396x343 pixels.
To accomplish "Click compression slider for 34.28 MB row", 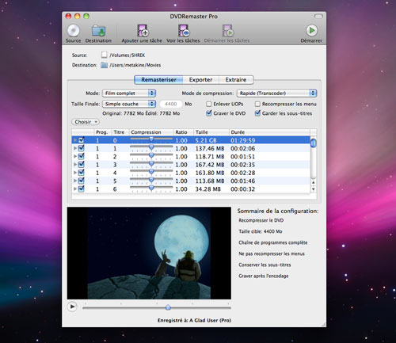I will pos(151,189).
